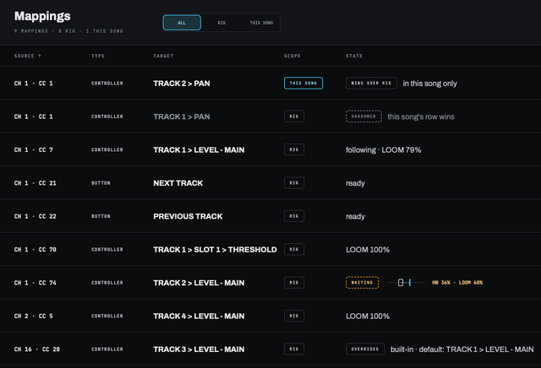
Task: Click RIG scope badge in NEXT TRACK row
Action: [294, 183]
